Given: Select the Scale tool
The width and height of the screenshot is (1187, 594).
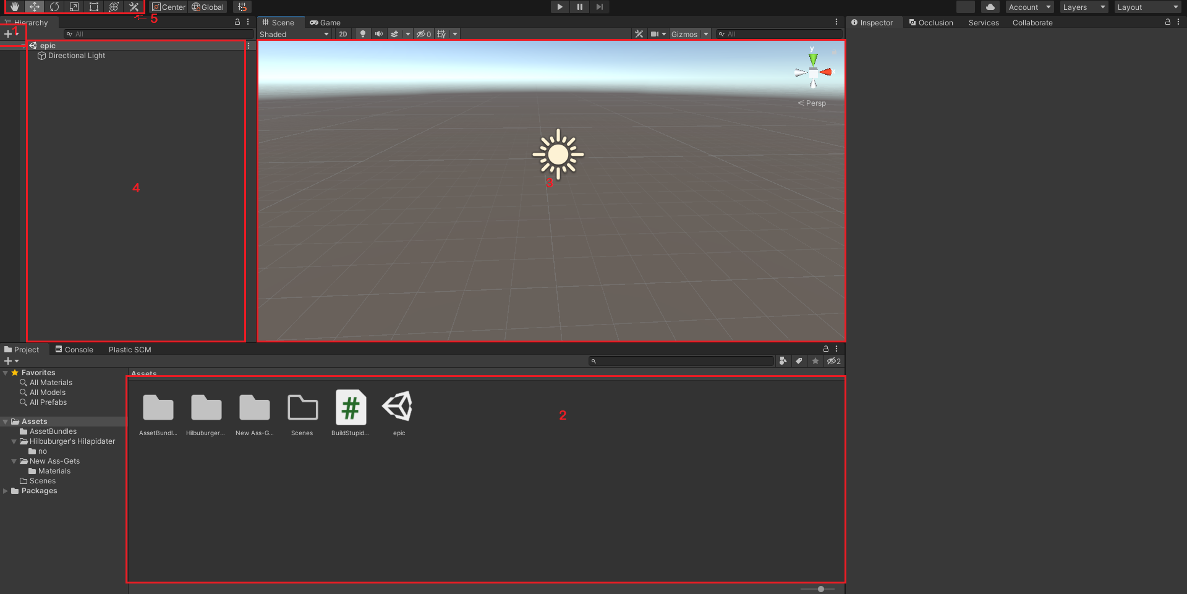Looking at the screenshot, I should [74, 7].
